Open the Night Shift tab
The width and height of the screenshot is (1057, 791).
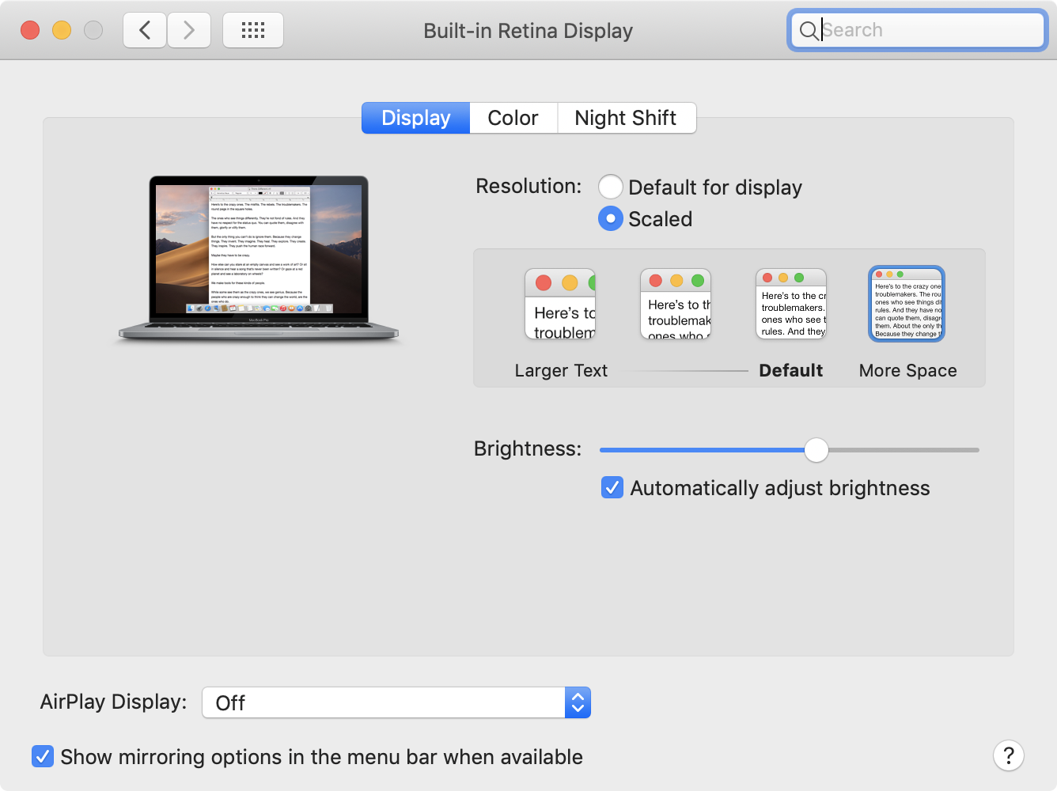[626, 118]
